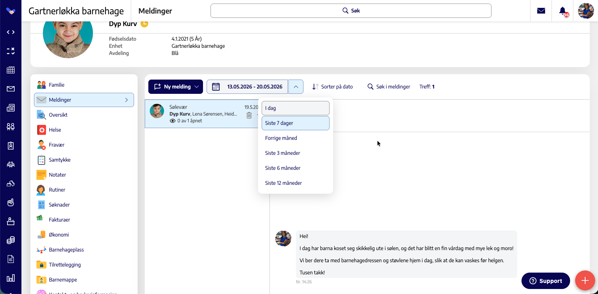The width and height of the screenshot is (598, 294).
Task: Select the Forrige måned preset
Action: click(296, 138)
